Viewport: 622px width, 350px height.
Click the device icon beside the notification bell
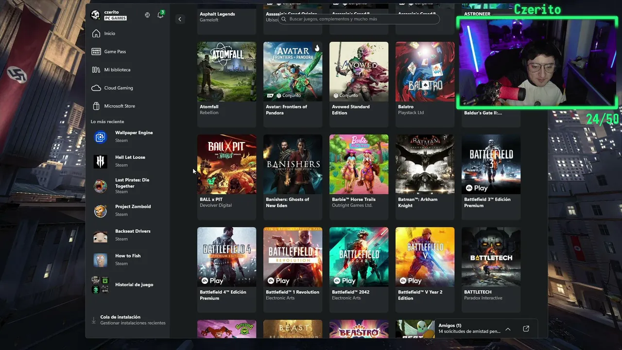click(x=147, y=15)
